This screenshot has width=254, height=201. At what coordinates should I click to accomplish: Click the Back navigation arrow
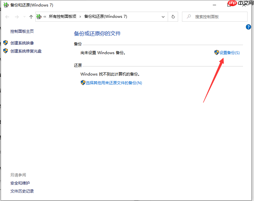tap(7, 17)
